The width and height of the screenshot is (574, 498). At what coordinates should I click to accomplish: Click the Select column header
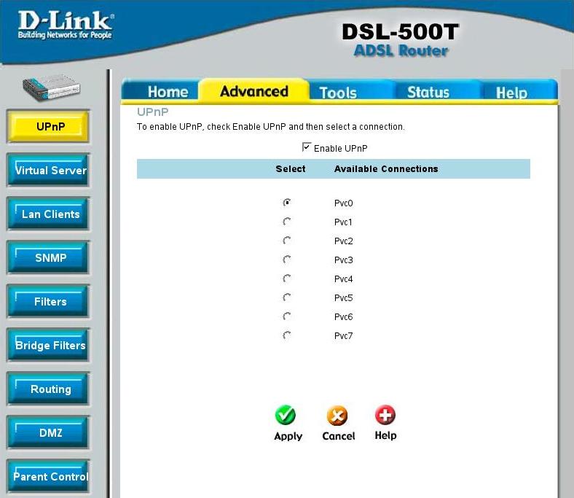pyautogui.click(x=291, y=168)
